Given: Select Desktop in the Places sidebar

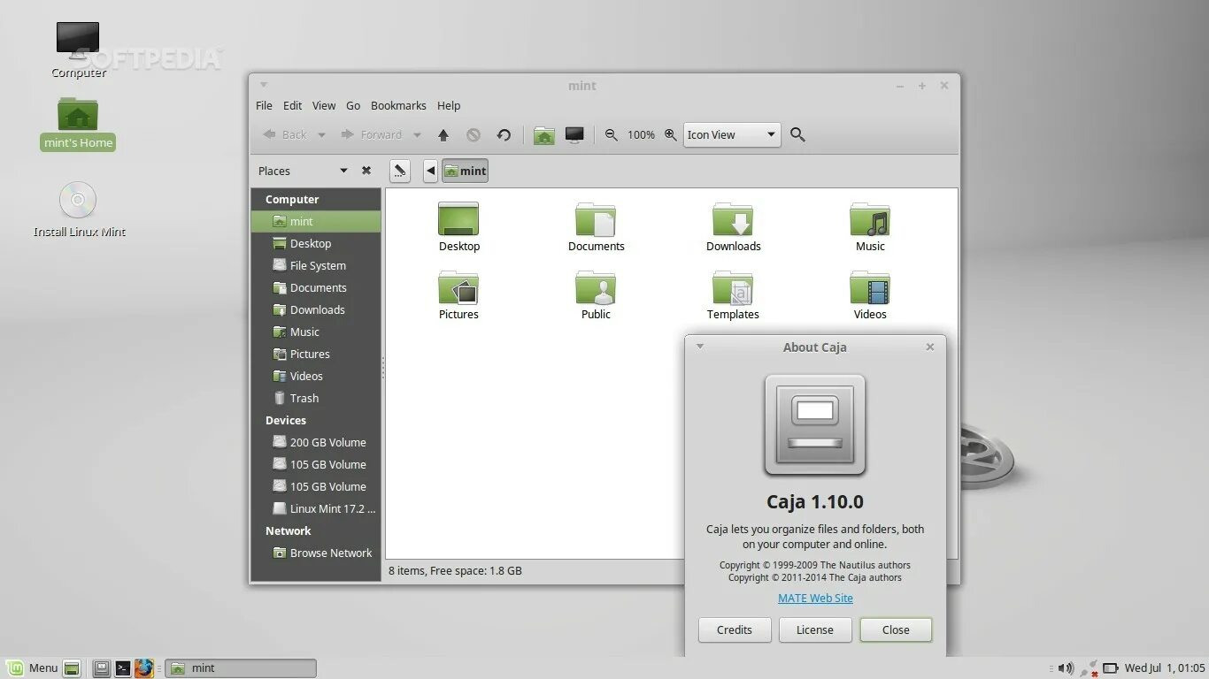Looking at the screenshot, I should [x=316, y=243].
